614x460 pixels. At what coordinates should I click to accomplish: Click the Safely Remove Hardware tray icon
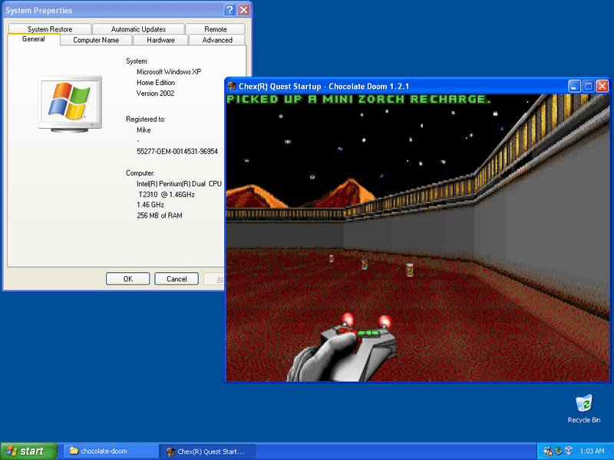click(559, 451)
